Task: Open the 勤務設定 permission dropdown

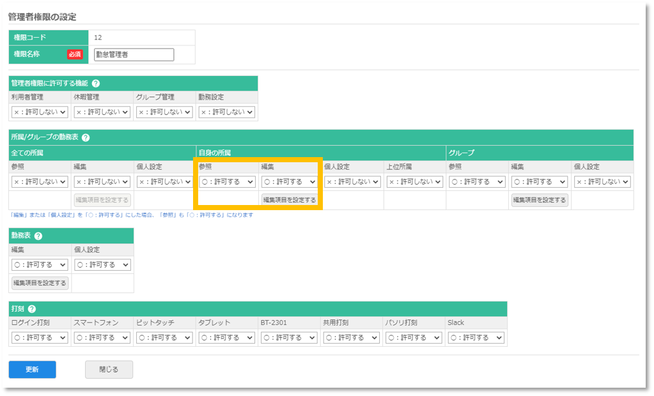Action: pos(225,112)
